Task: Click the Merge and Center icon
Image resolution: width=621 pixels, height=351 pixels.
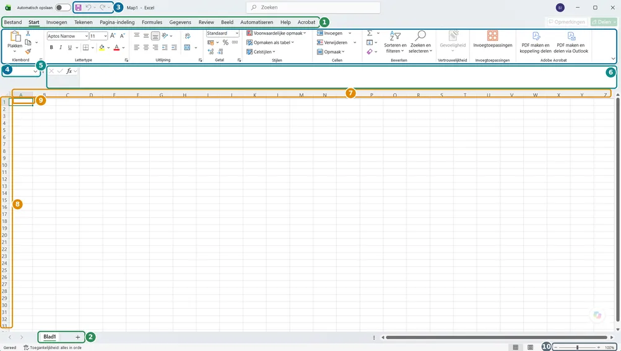Action: [188, 48]
